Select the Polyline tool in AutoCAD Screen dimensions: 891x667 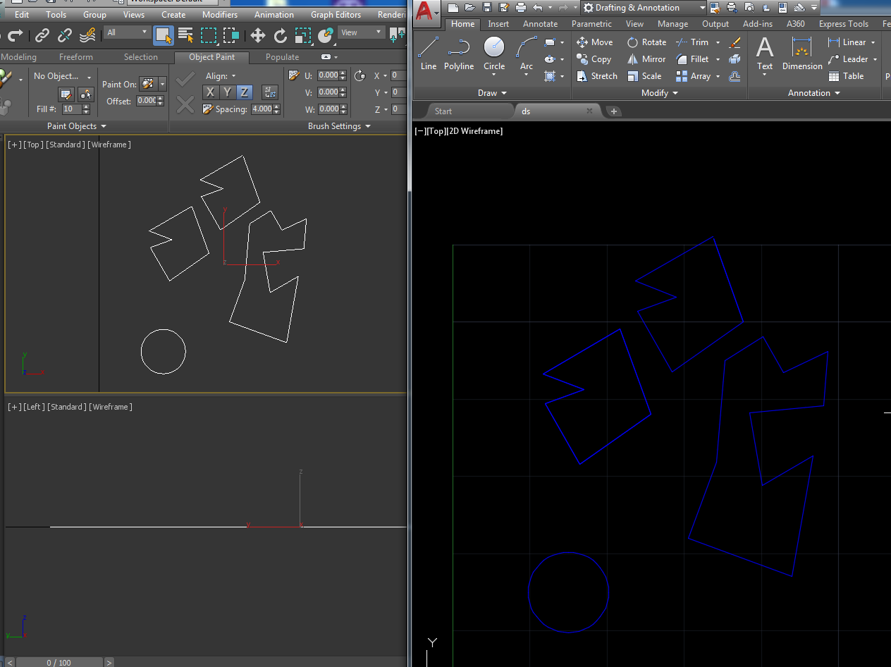point(459,54)
